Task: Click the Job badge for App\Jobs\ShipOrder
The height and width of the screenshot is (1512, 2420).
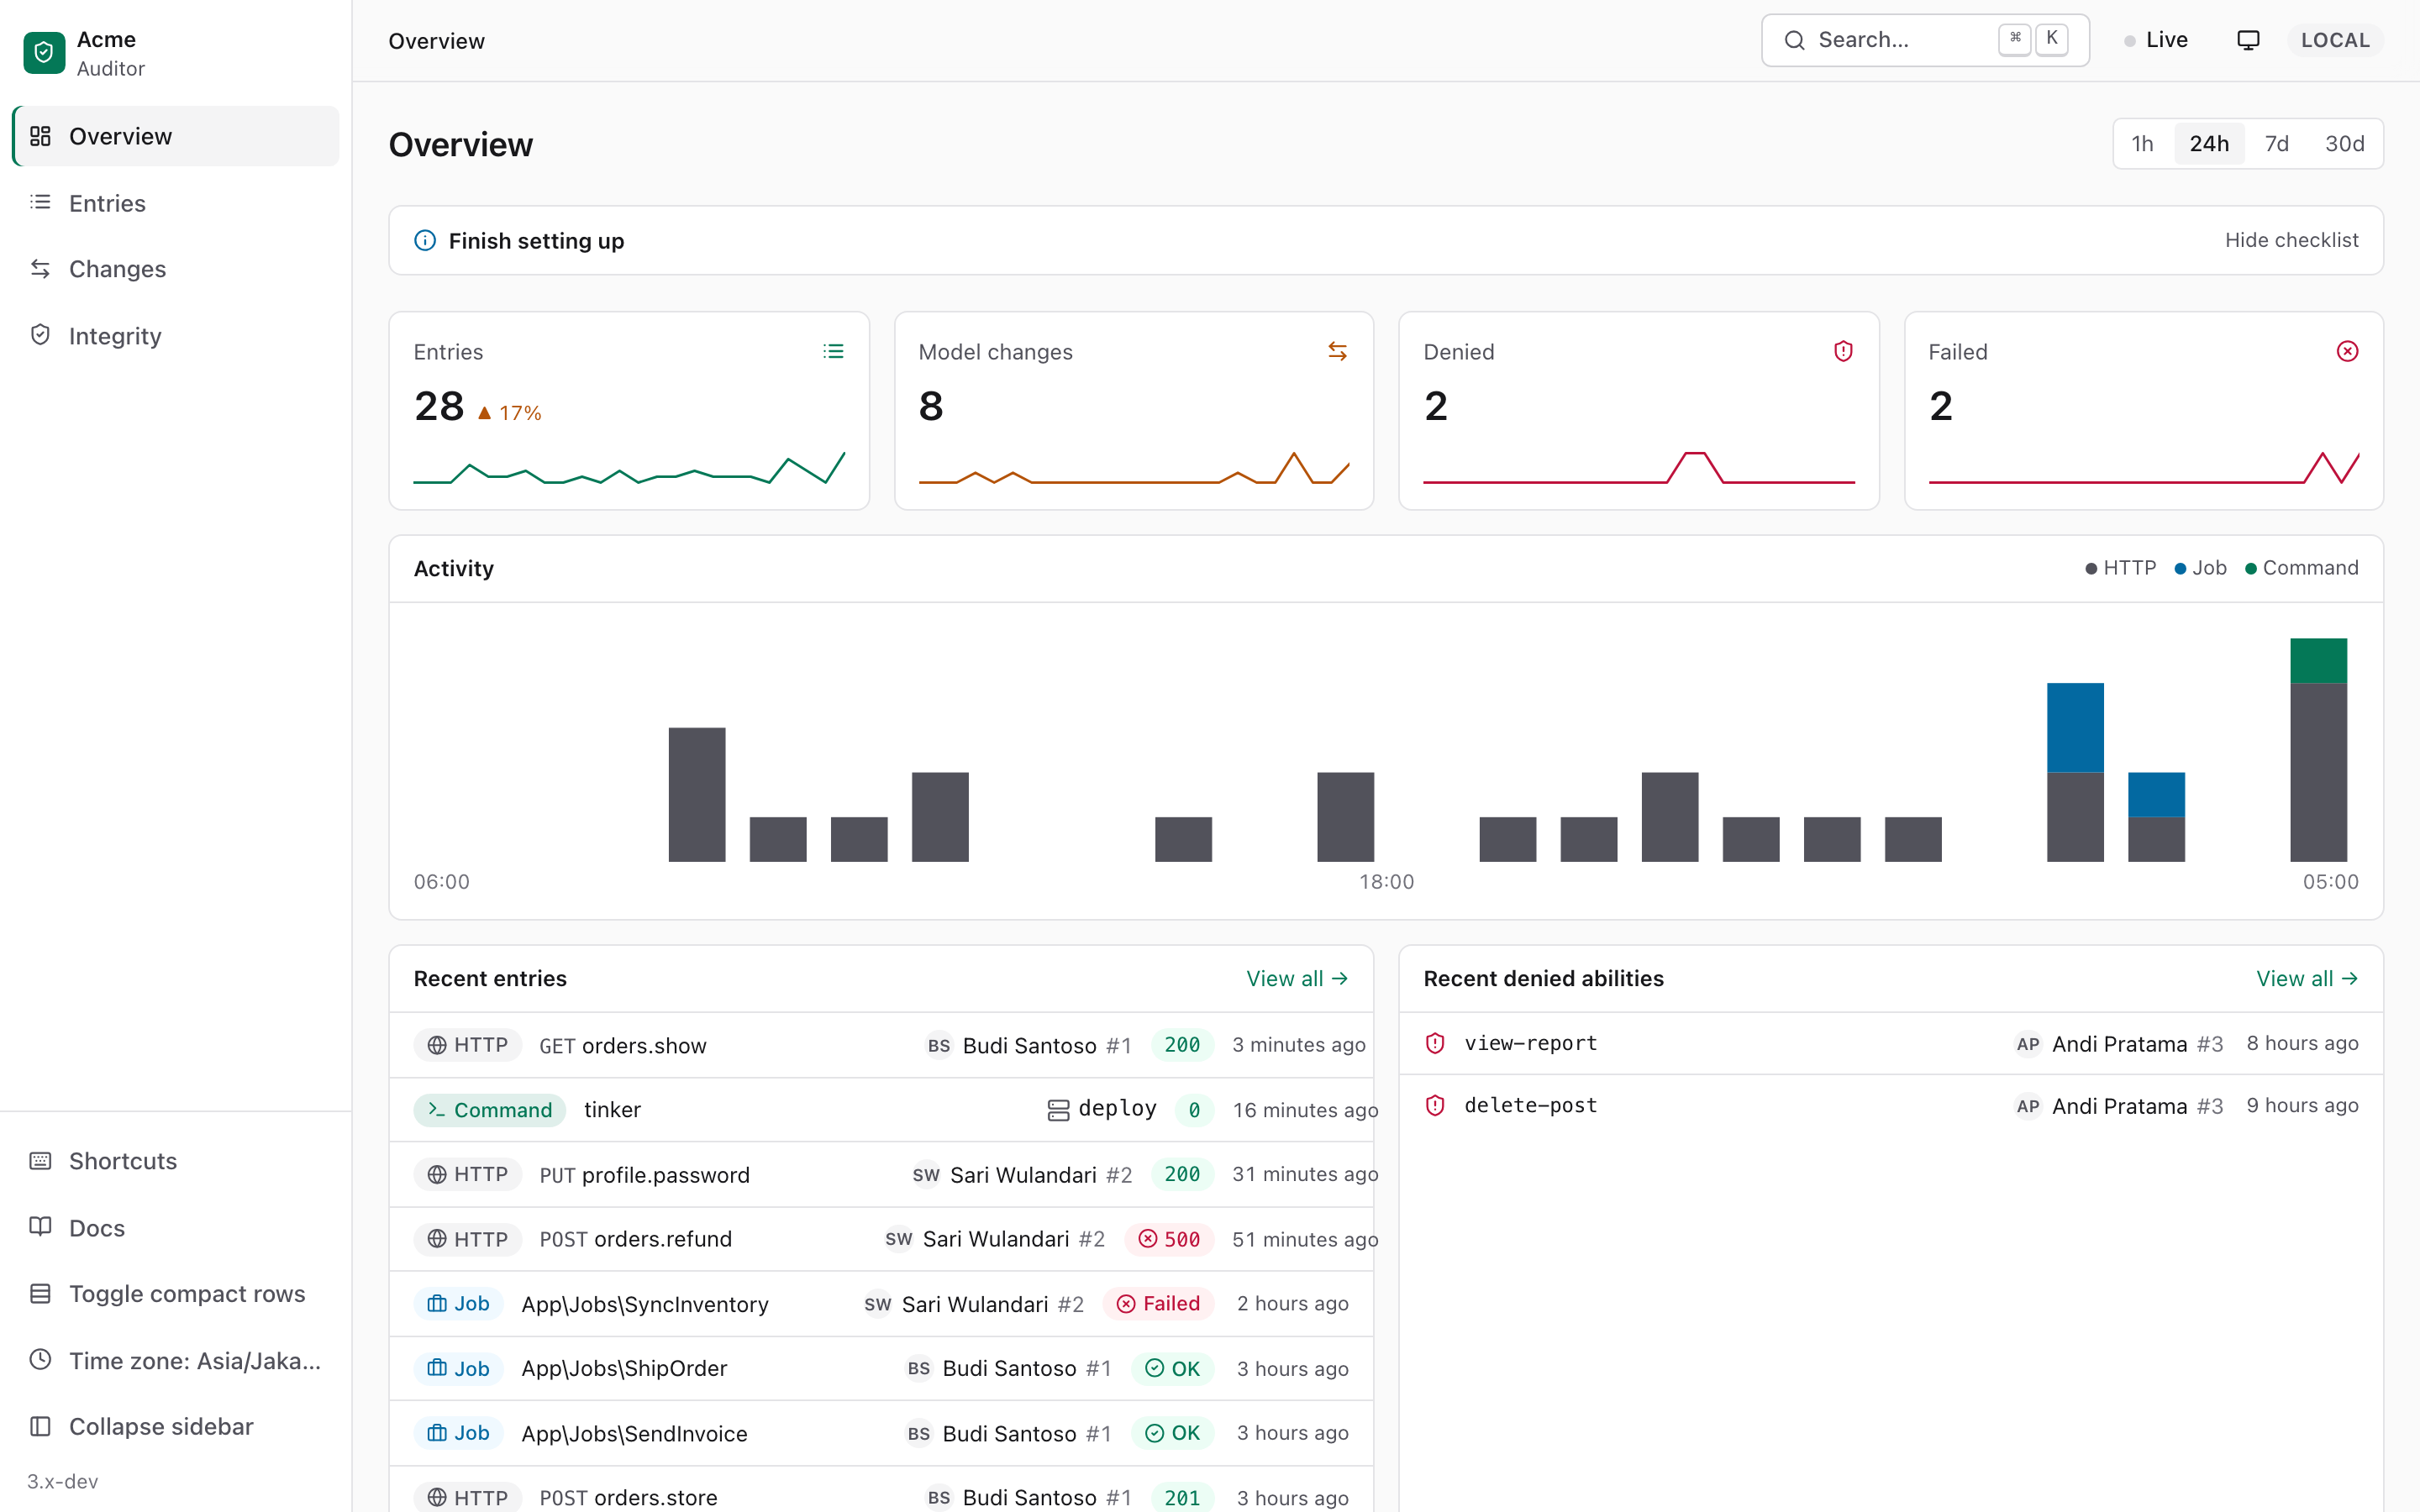Action: pyautogui.click(x=458, y=1369)
